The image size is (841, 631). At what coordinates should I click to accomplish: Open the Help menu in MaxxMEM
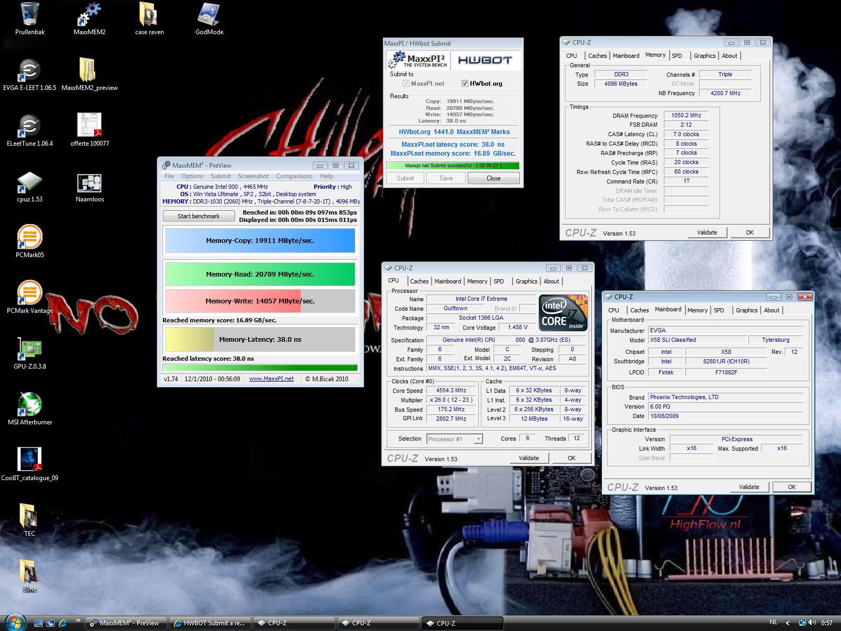326,176
